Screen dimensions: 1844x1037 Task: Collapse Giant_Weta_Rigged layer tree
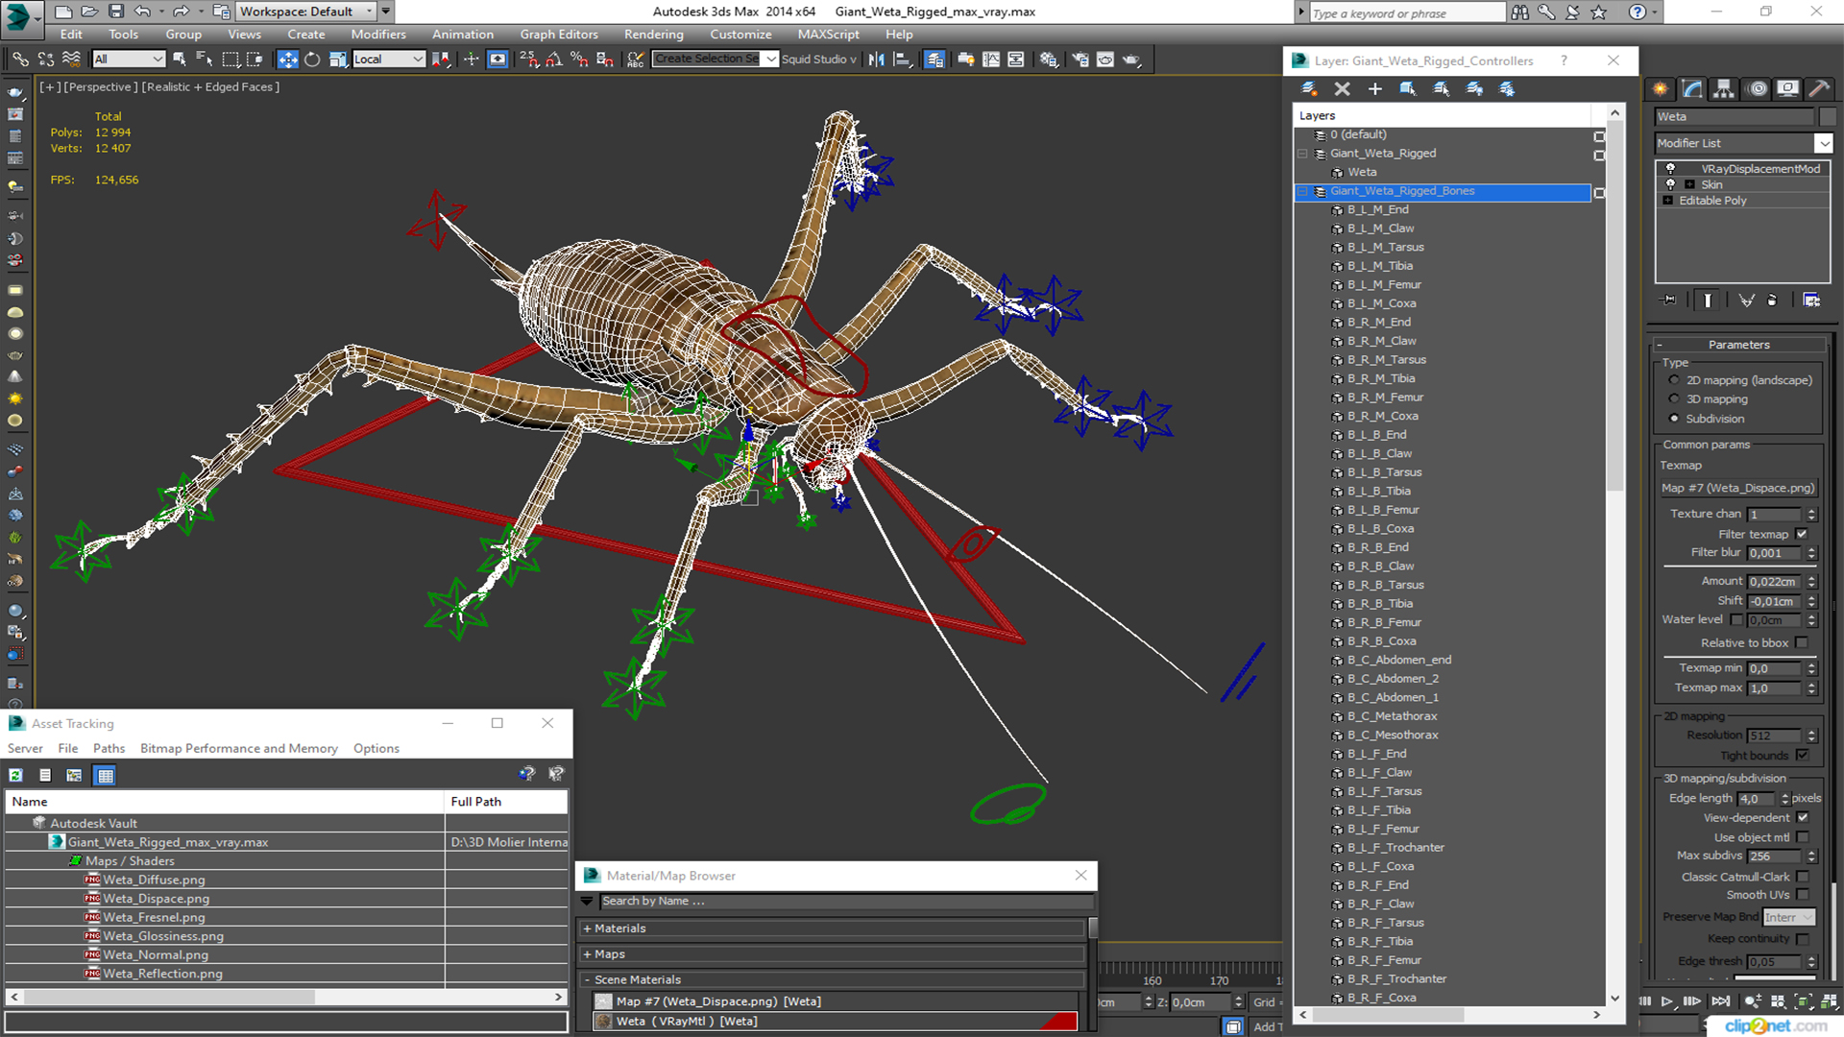(x=1302, y=154)
